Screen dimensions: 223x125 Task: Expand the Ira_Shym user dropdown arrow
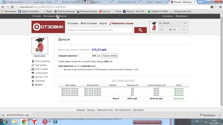185,23
